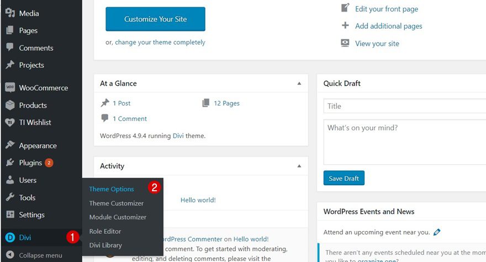Open Divi Library from submenu
Viewport: 486px width, 262px height.
pos(105,245)
